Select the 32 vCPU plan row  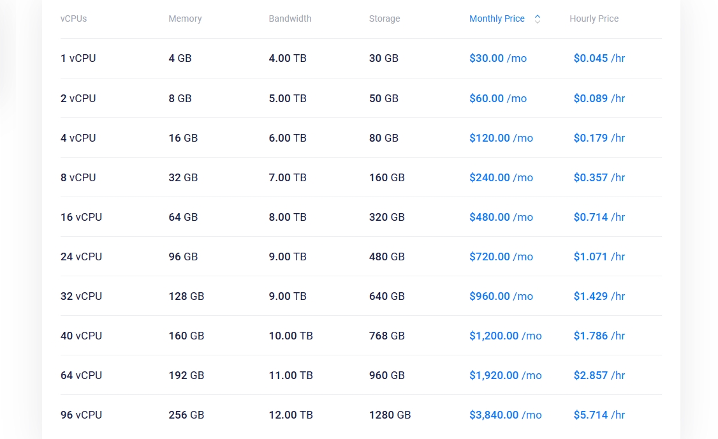tap(81, 296)
